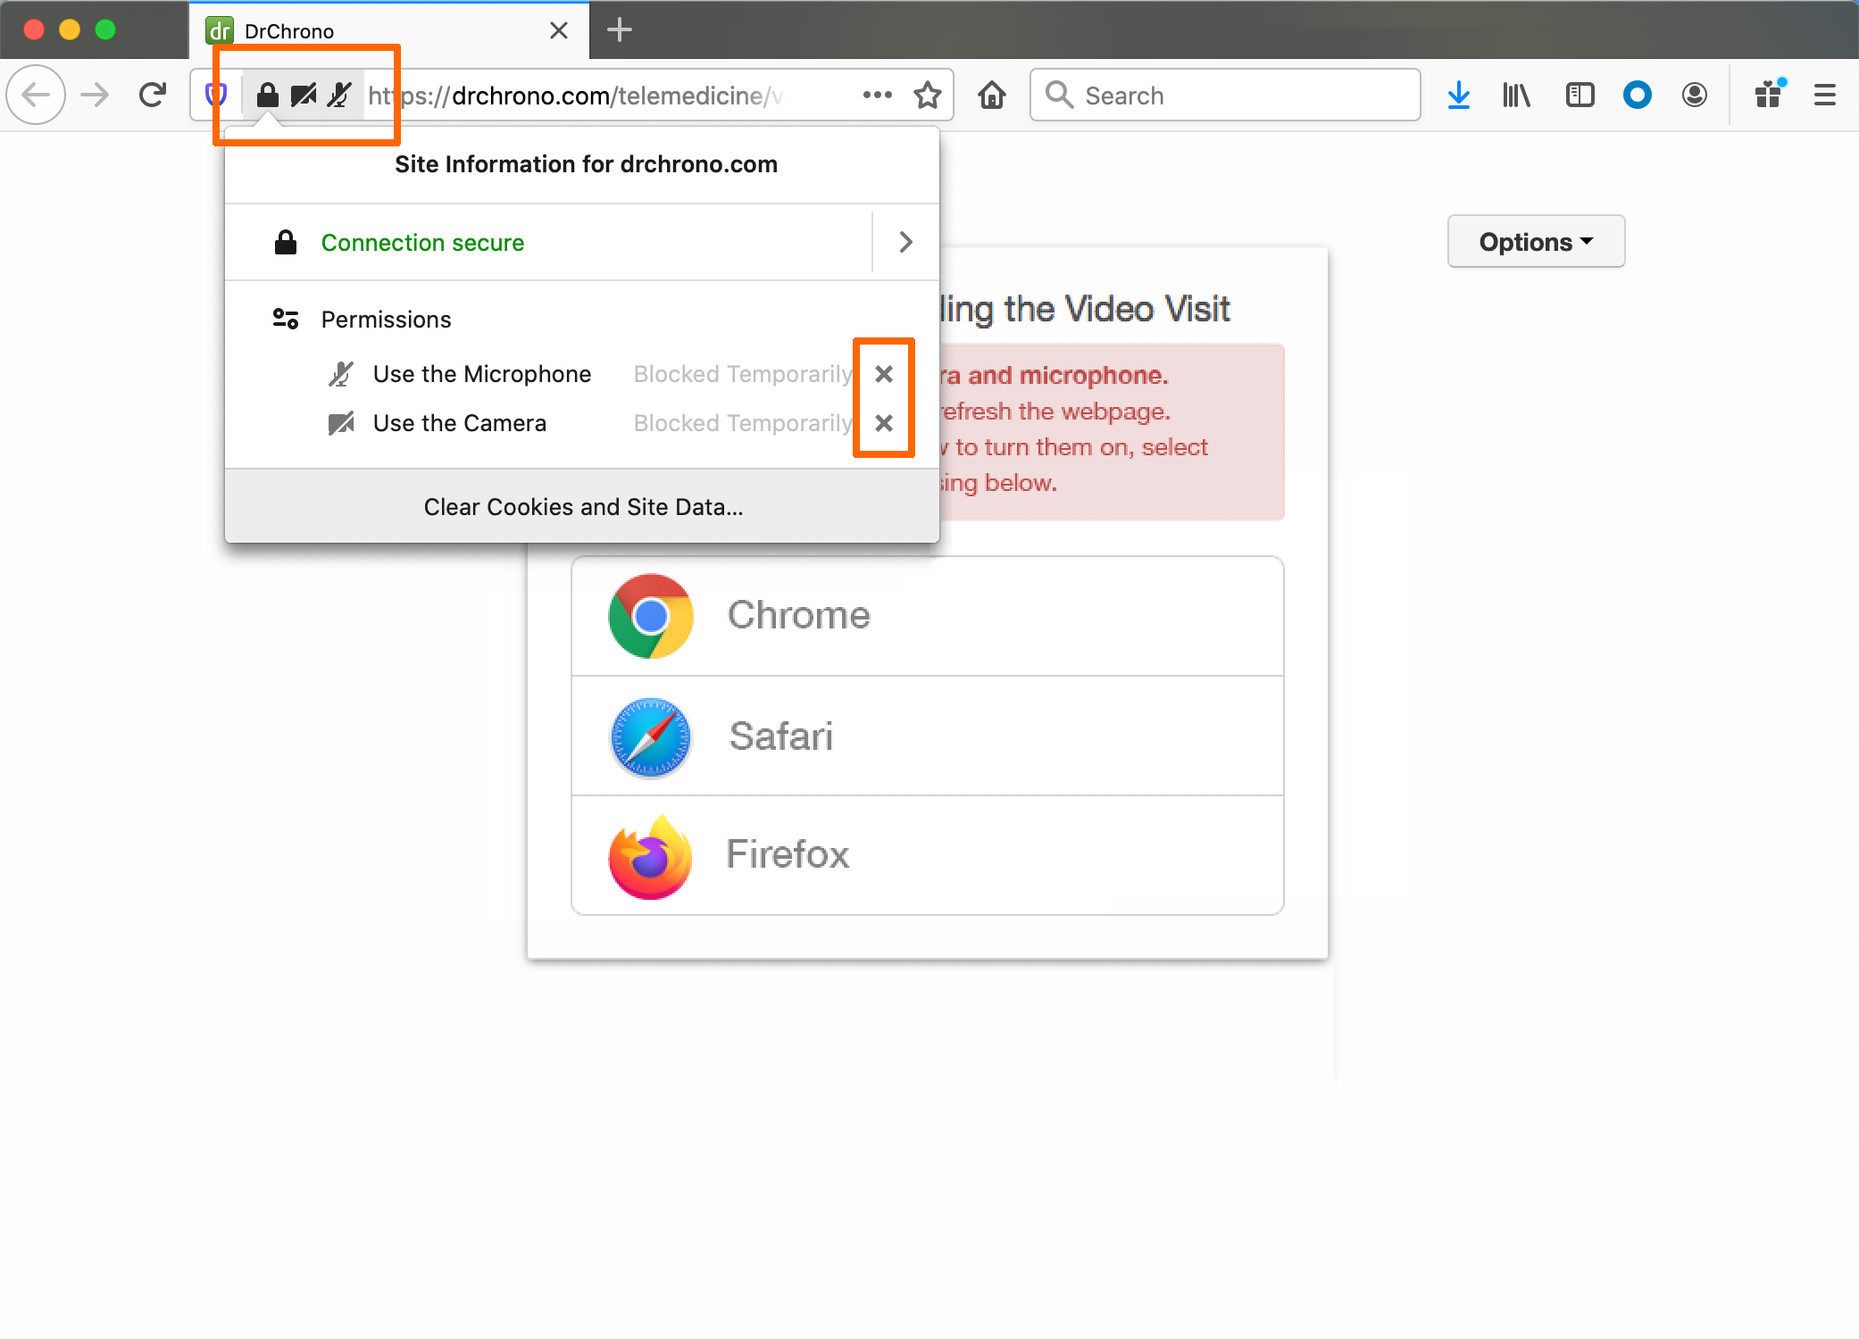Click the Safari compass icon
Screen dimensions: 1859x1339
(651, 737)
